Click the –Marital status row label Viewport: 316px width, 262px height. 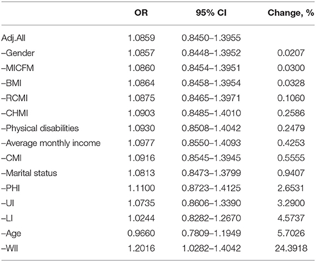(x=29, y=173)
